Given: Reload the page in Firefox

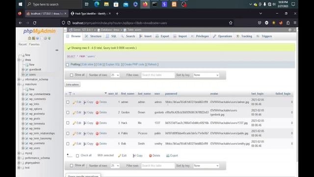Looking at the screenshot, I should 35,23.
